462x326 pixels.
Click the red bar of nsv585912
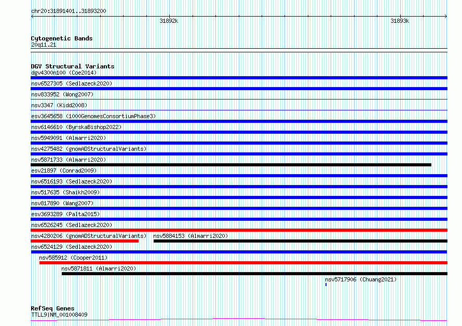point(243,263)
